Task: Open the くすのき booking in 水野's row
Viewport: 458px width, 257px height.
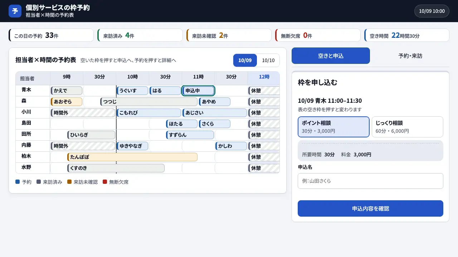Action: tap(116, 168)
